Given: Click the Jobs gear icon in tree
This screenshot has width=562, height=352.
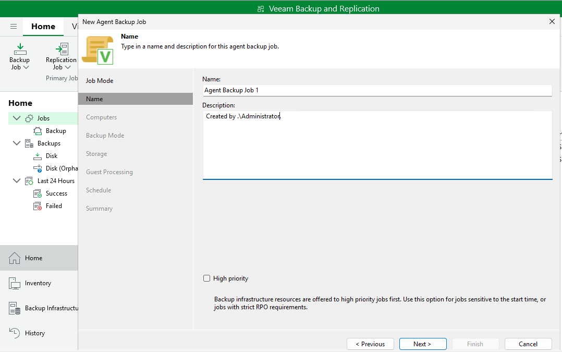Looking at the screenshot, I should [x=29, y=118].
